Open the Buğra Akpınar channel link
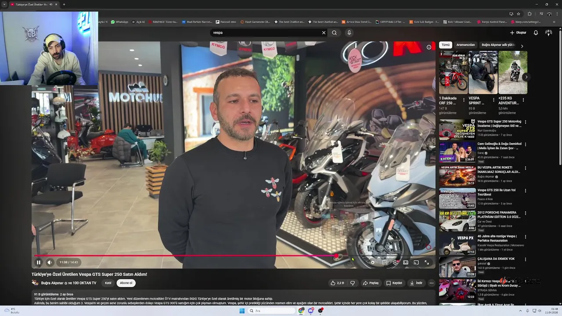Image resolution: width=562 pixels, height=316 pixels. tap(52, 283)
